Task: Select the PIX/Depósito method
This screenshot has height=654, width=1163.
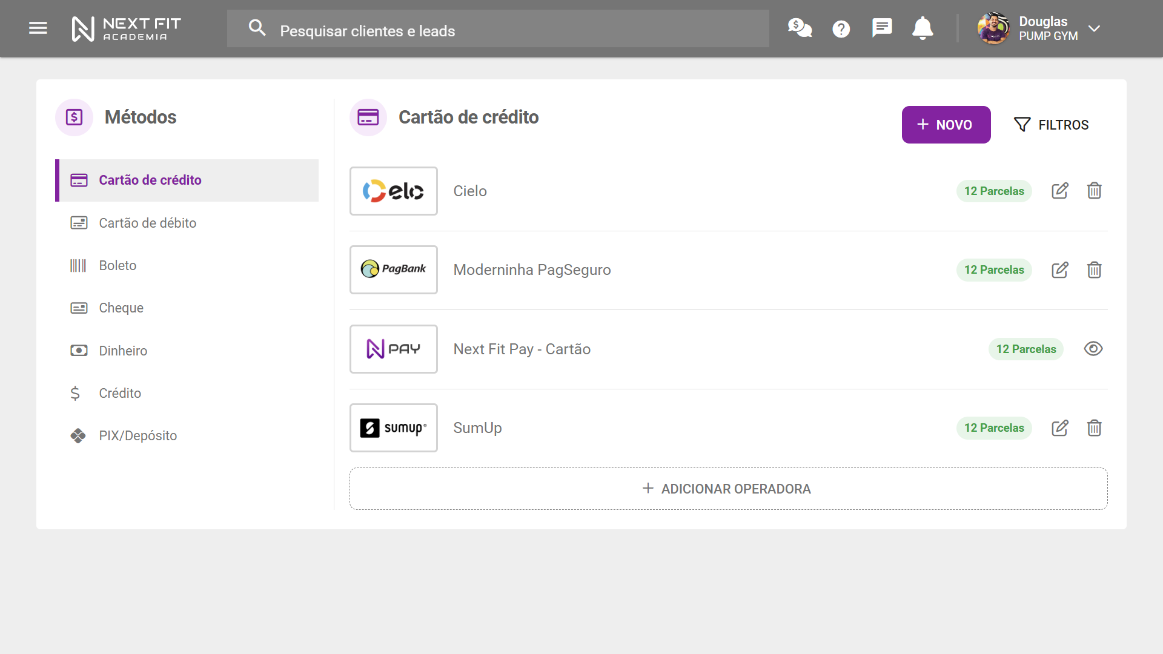Action: [138, 436]
